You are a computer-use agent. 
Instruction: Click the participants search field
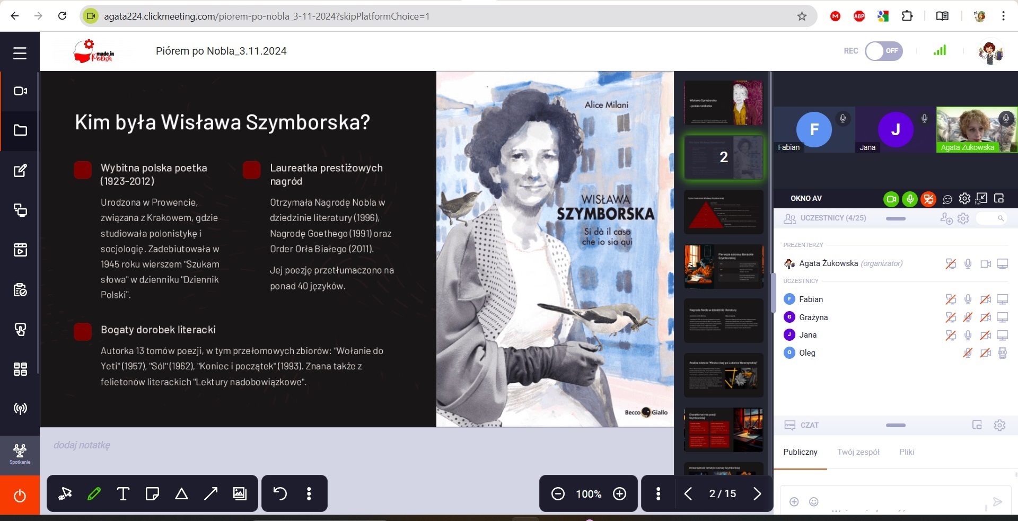[x=991, y=218]
